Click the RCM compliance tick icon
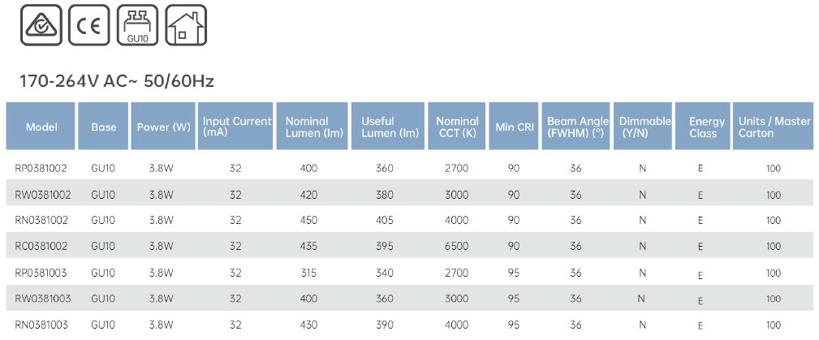Screen dimensions: 819x340 click(x=41, y=25)
